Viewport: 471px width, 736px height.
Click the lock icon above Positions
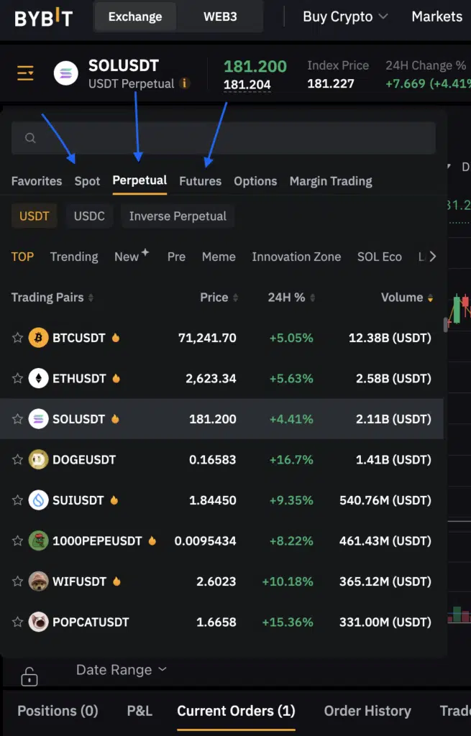(29, 676)
